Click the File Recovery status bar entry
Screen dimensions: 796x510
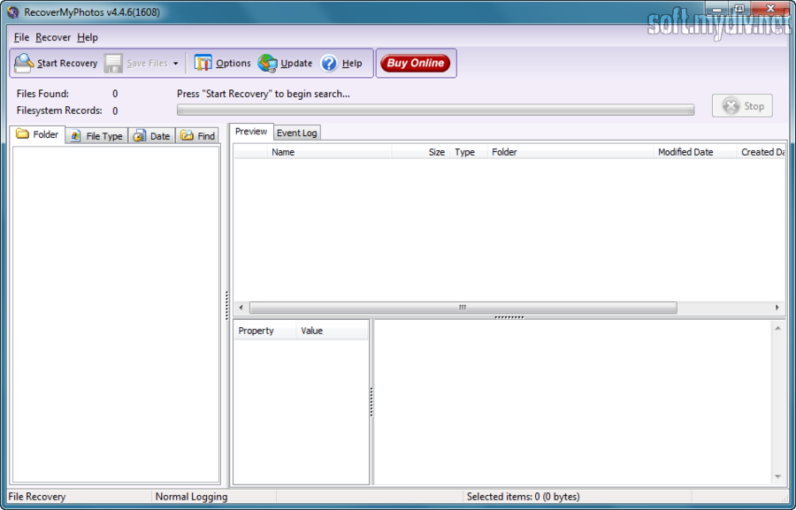[x=37, y=497]
